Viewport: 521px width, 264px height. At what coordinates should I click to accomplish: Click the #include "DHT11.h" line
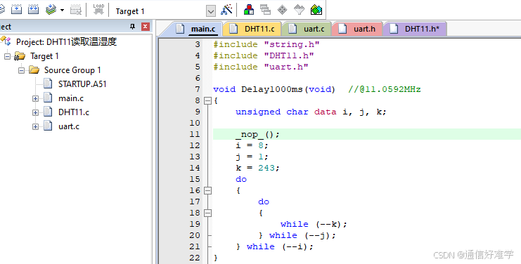click(x=264, y=55)
